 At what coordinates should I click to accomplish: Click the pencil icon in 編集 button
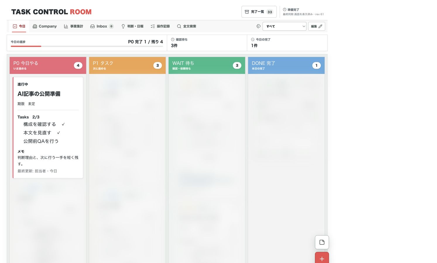(321, 26)
